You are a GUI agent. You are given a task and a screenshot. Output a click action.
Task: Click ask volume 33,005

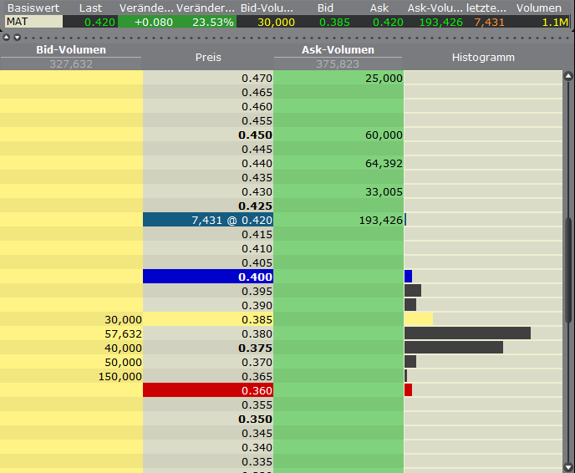tap(384, 191)
